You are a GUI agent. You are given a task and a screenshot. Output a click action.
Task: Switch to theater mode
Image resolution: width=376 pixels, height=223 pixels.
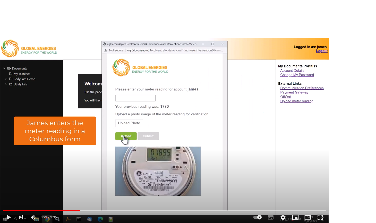point(308,218)
